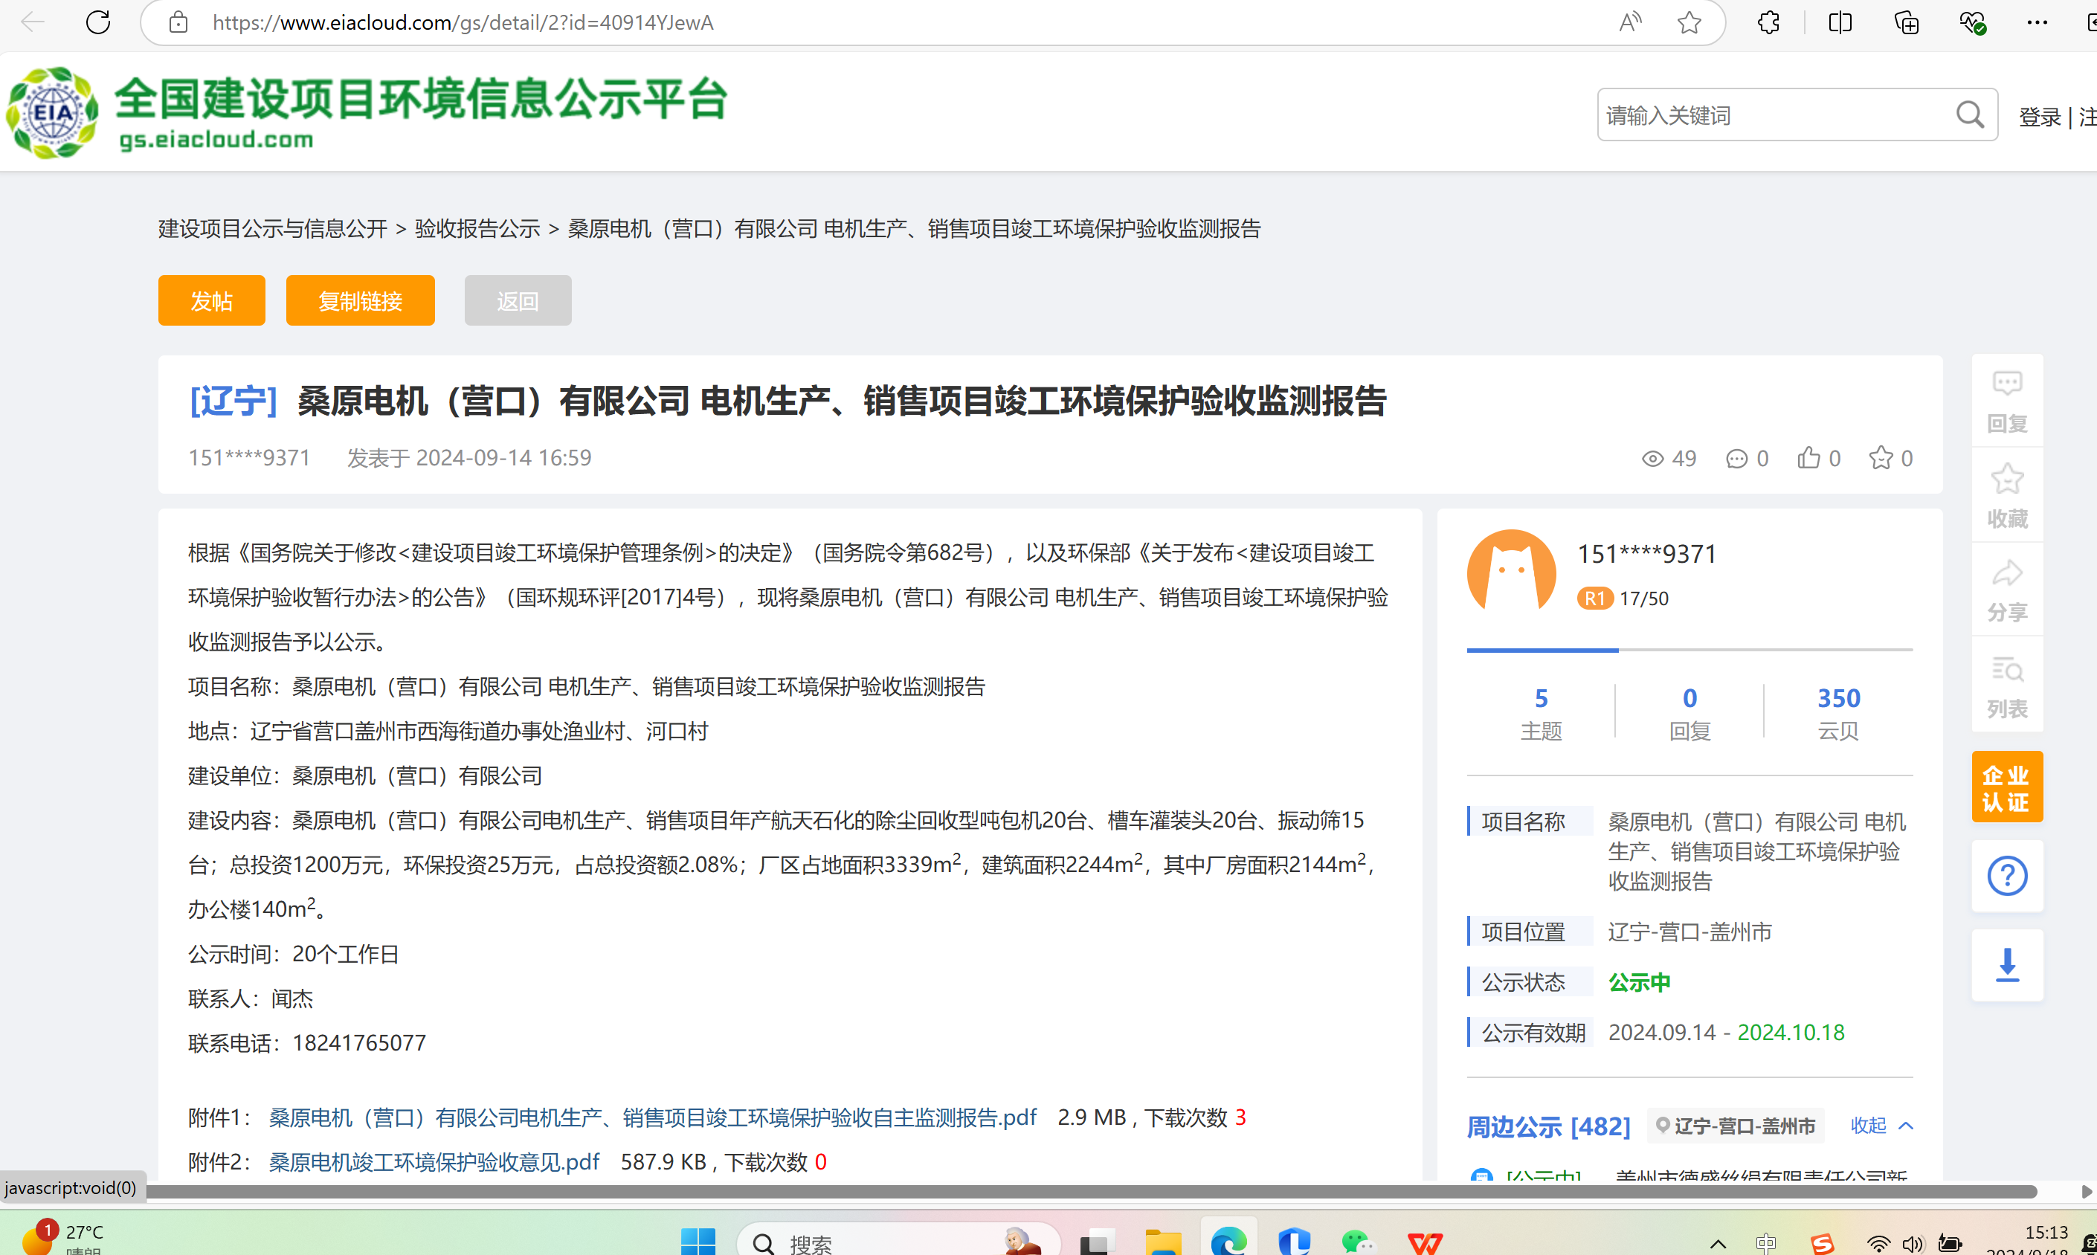Open the browser collections icon
The width and height of the screenshot is (2097, 1255).
1907,22
